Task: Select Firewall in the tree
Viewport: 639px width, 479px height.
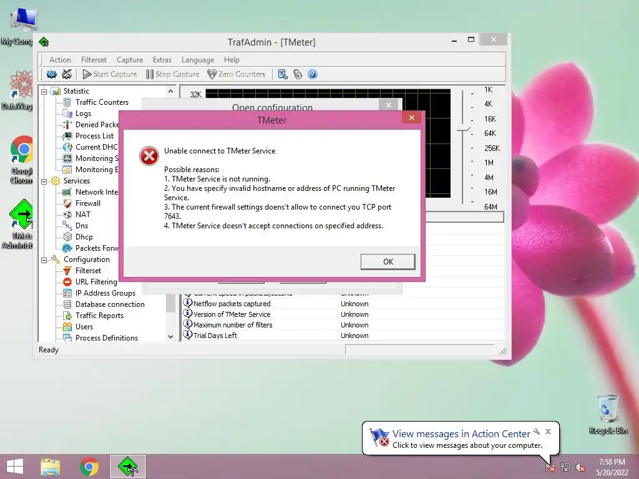Action: (87, 203)
